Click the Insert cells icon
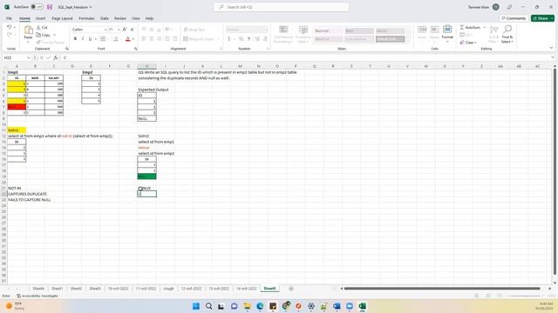This screenshot has width=558, height=313. pyautogui.click(x=422, y=33)
